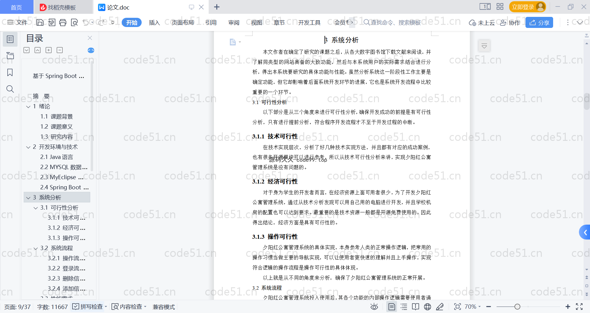Click the blue smart TOC icon
Screen dimensions: 590x313
point(91,50)
